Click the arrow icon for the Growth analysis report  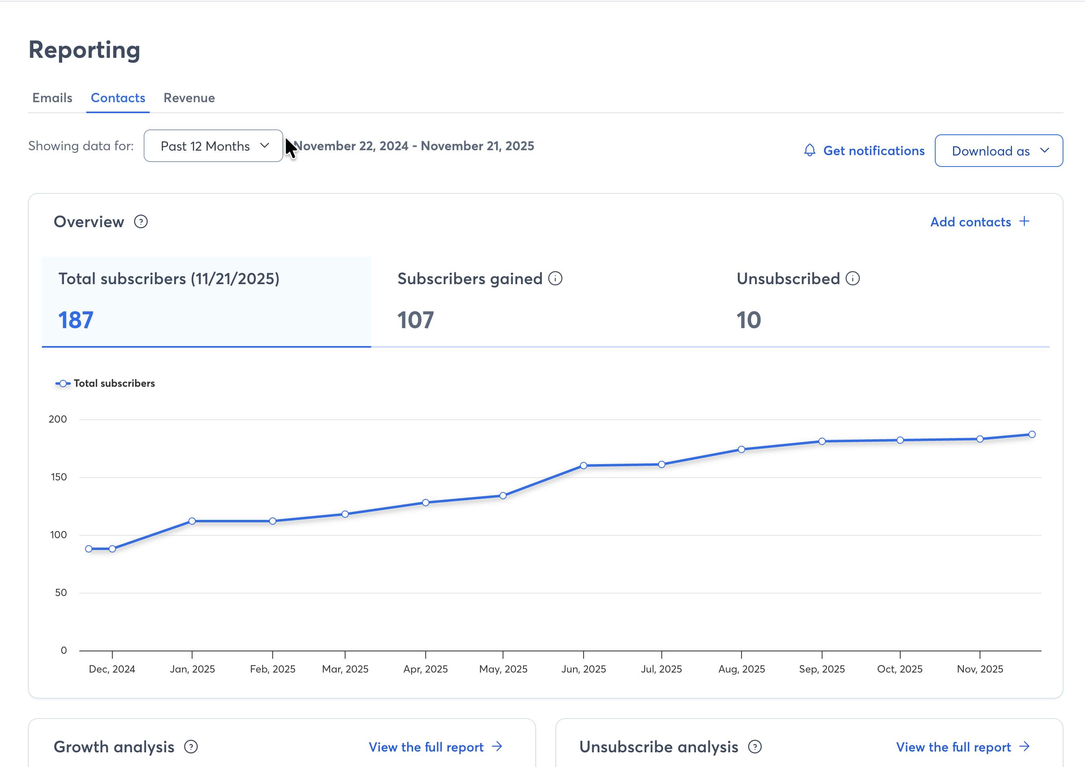click(x=497, y=746)
